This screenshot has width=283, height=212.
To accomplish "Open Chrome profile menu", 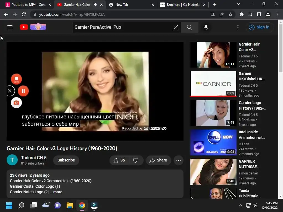I will coord(268,14).
